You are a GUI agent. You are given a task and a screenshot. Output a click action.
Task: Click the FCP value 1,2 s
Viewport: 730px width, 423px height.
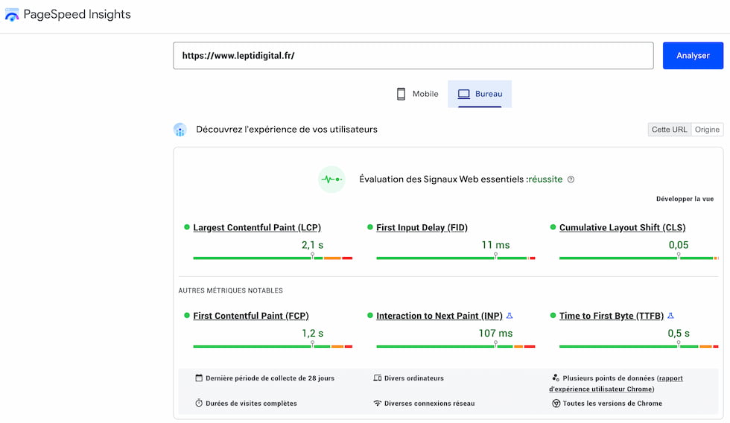[x=312, y=333]
